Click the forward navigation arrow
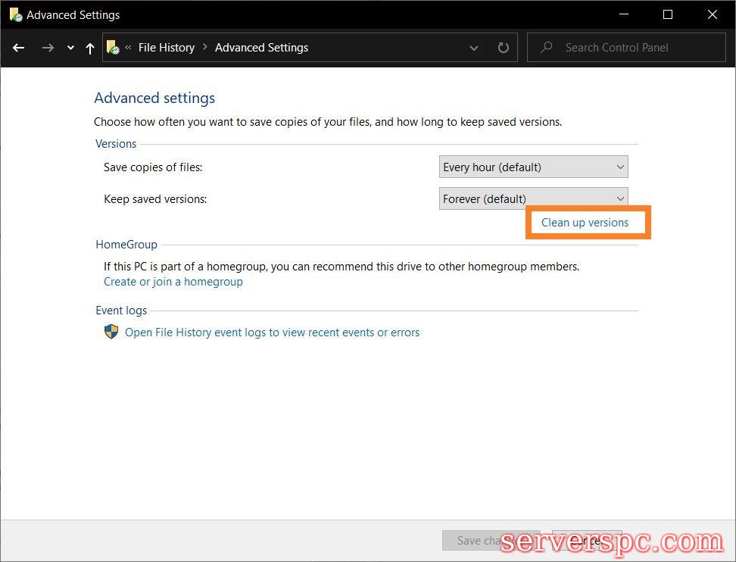Screen dimensions: 736x562 pos(48,48)
